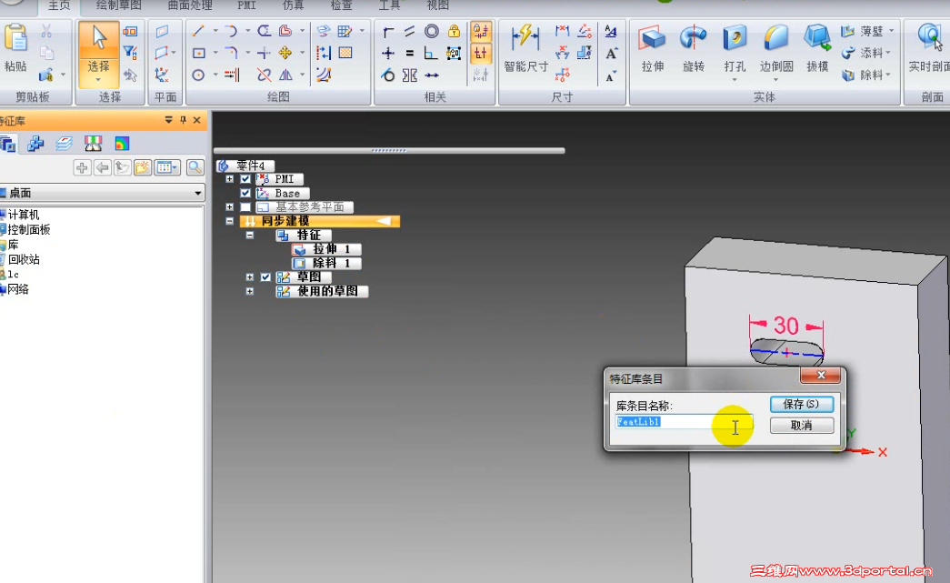The image size is (950, 583).
Task: Toggle the Base checkbox in tree
Action: (245, 193)
